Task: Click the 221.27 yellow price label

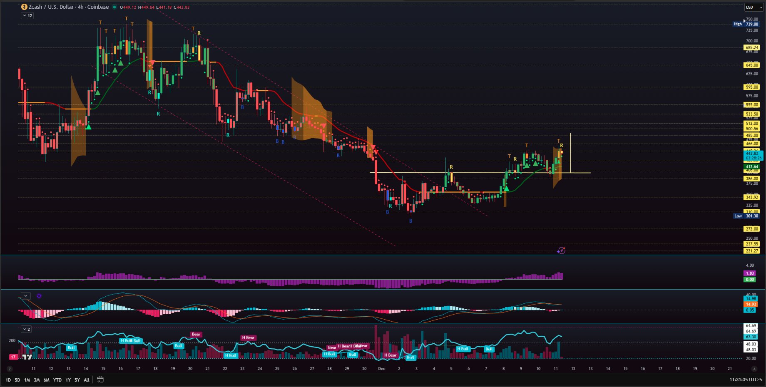Action: click(x=752, y=251)
